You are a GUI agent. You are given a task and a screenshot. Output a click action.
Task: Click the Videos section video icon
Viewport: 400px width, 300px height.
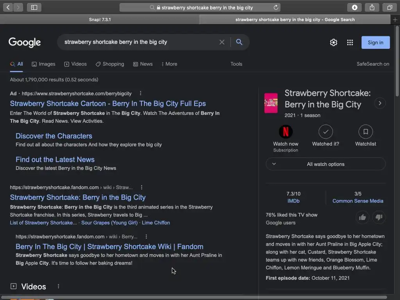click(14, 286)
